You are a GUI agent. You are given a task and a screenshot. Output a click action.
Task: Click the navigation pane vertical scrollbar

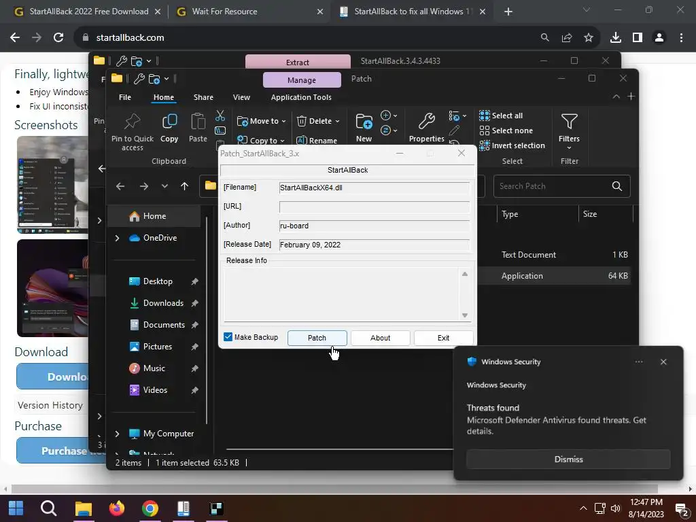pos(207,319)
